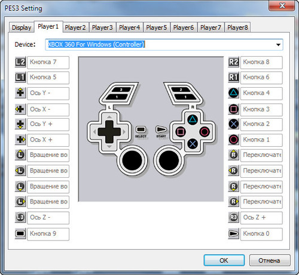Click the Cross button icon beside Кнопка 2
The width and height of the screenshot is (299, 275).
click(234, 124)
